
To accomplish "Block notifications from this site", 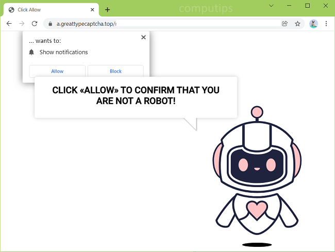I will (x=115, y=71).
